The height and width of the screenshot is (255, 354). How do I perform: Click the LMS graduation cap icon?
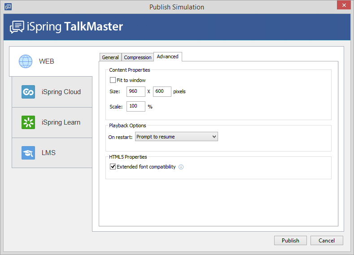pos(28,153)
